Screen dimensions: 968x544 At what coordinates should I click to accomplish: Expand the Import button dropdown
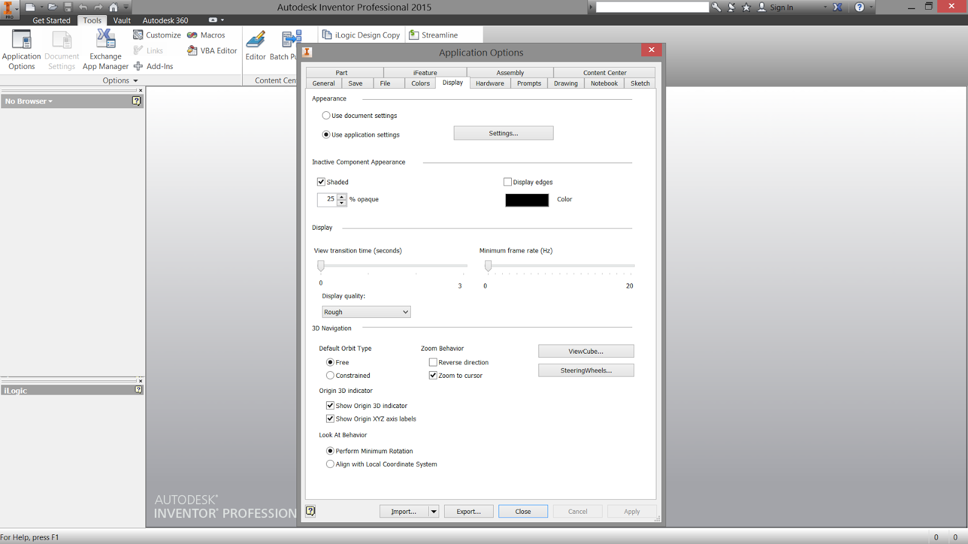tap(434, 511)
